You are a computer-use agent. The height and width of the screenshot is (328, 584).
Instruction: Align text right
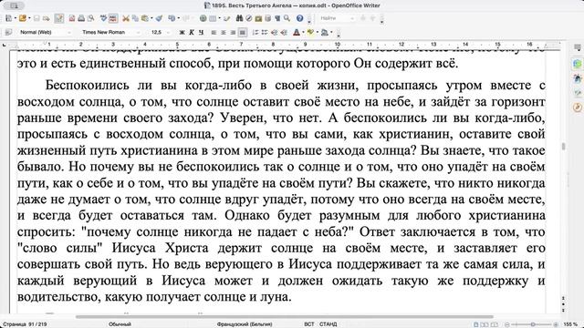(233, 33)
